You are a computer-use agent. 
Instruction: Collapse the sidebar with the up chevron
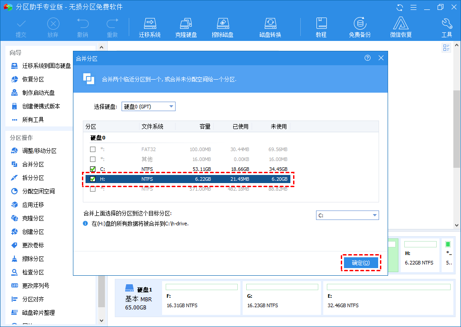point(101,46)
